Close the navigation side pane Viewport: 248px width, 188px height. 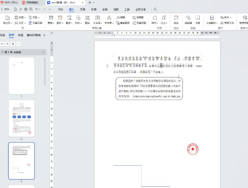pos(44,35)
